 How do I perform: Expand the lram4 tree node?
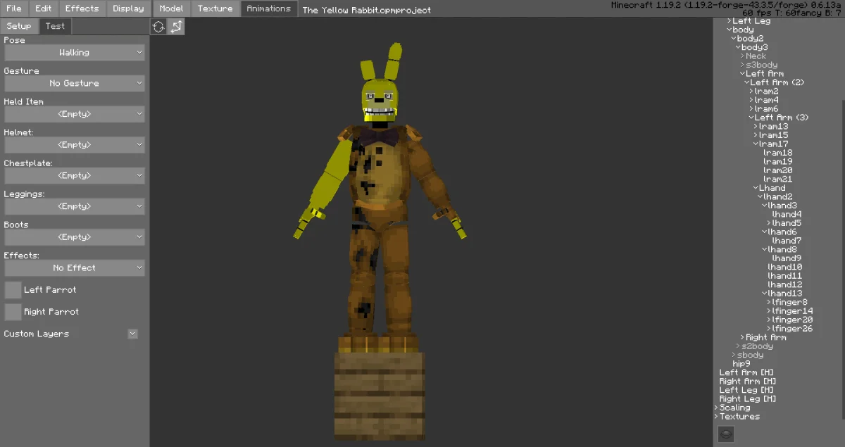(751, 100)
